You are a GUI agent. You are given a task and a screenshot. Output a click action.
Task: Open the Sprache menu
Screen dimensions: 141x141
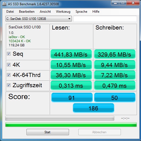[x=81, y=12]
